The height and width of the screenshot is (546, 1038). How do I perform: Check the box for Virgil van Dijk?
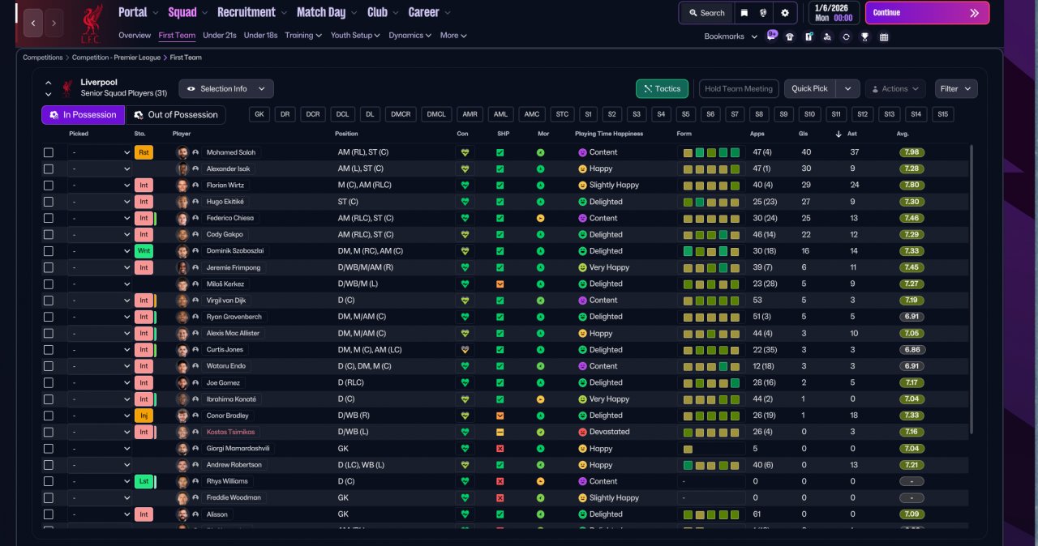pyautogui.click(x=49, y=301)
